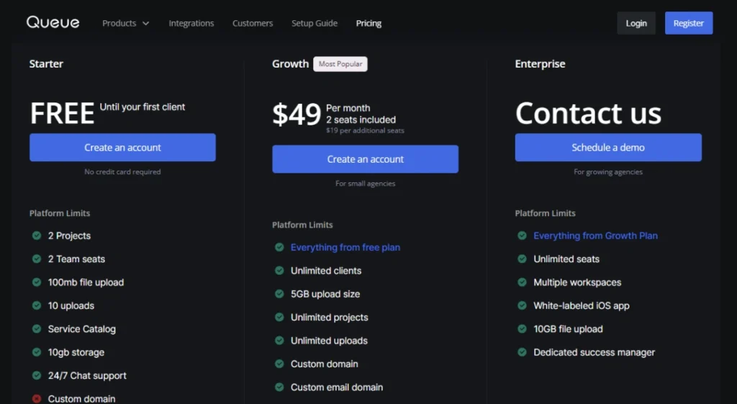The image size is (737, 404).
Task: Click check icon beside Multiple workspaces
Action: (x=522, y=282)
